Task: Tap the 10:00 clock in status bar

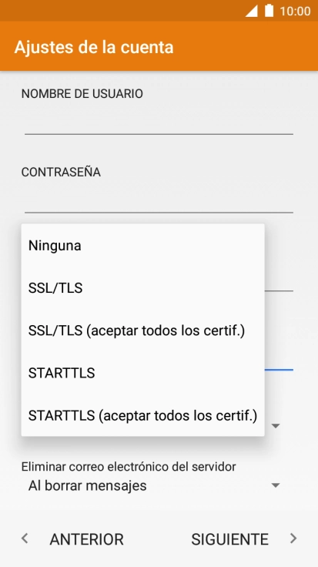Action: pos(295,12)
